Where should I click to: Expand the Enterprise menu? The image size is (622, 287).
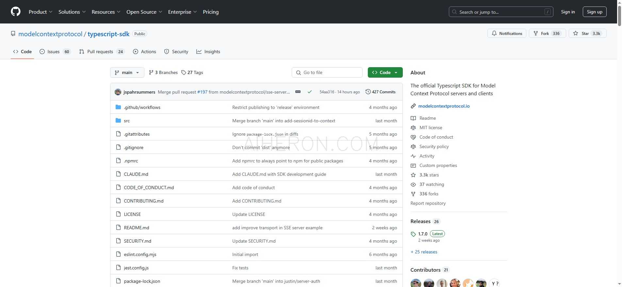coord(182,12)
